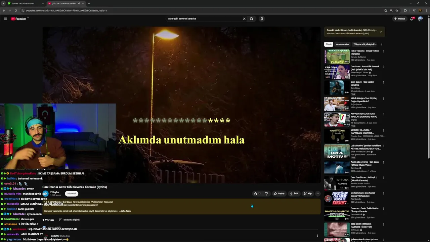
Task: Mute the YouTube tab audio icon
Action: 79,3
